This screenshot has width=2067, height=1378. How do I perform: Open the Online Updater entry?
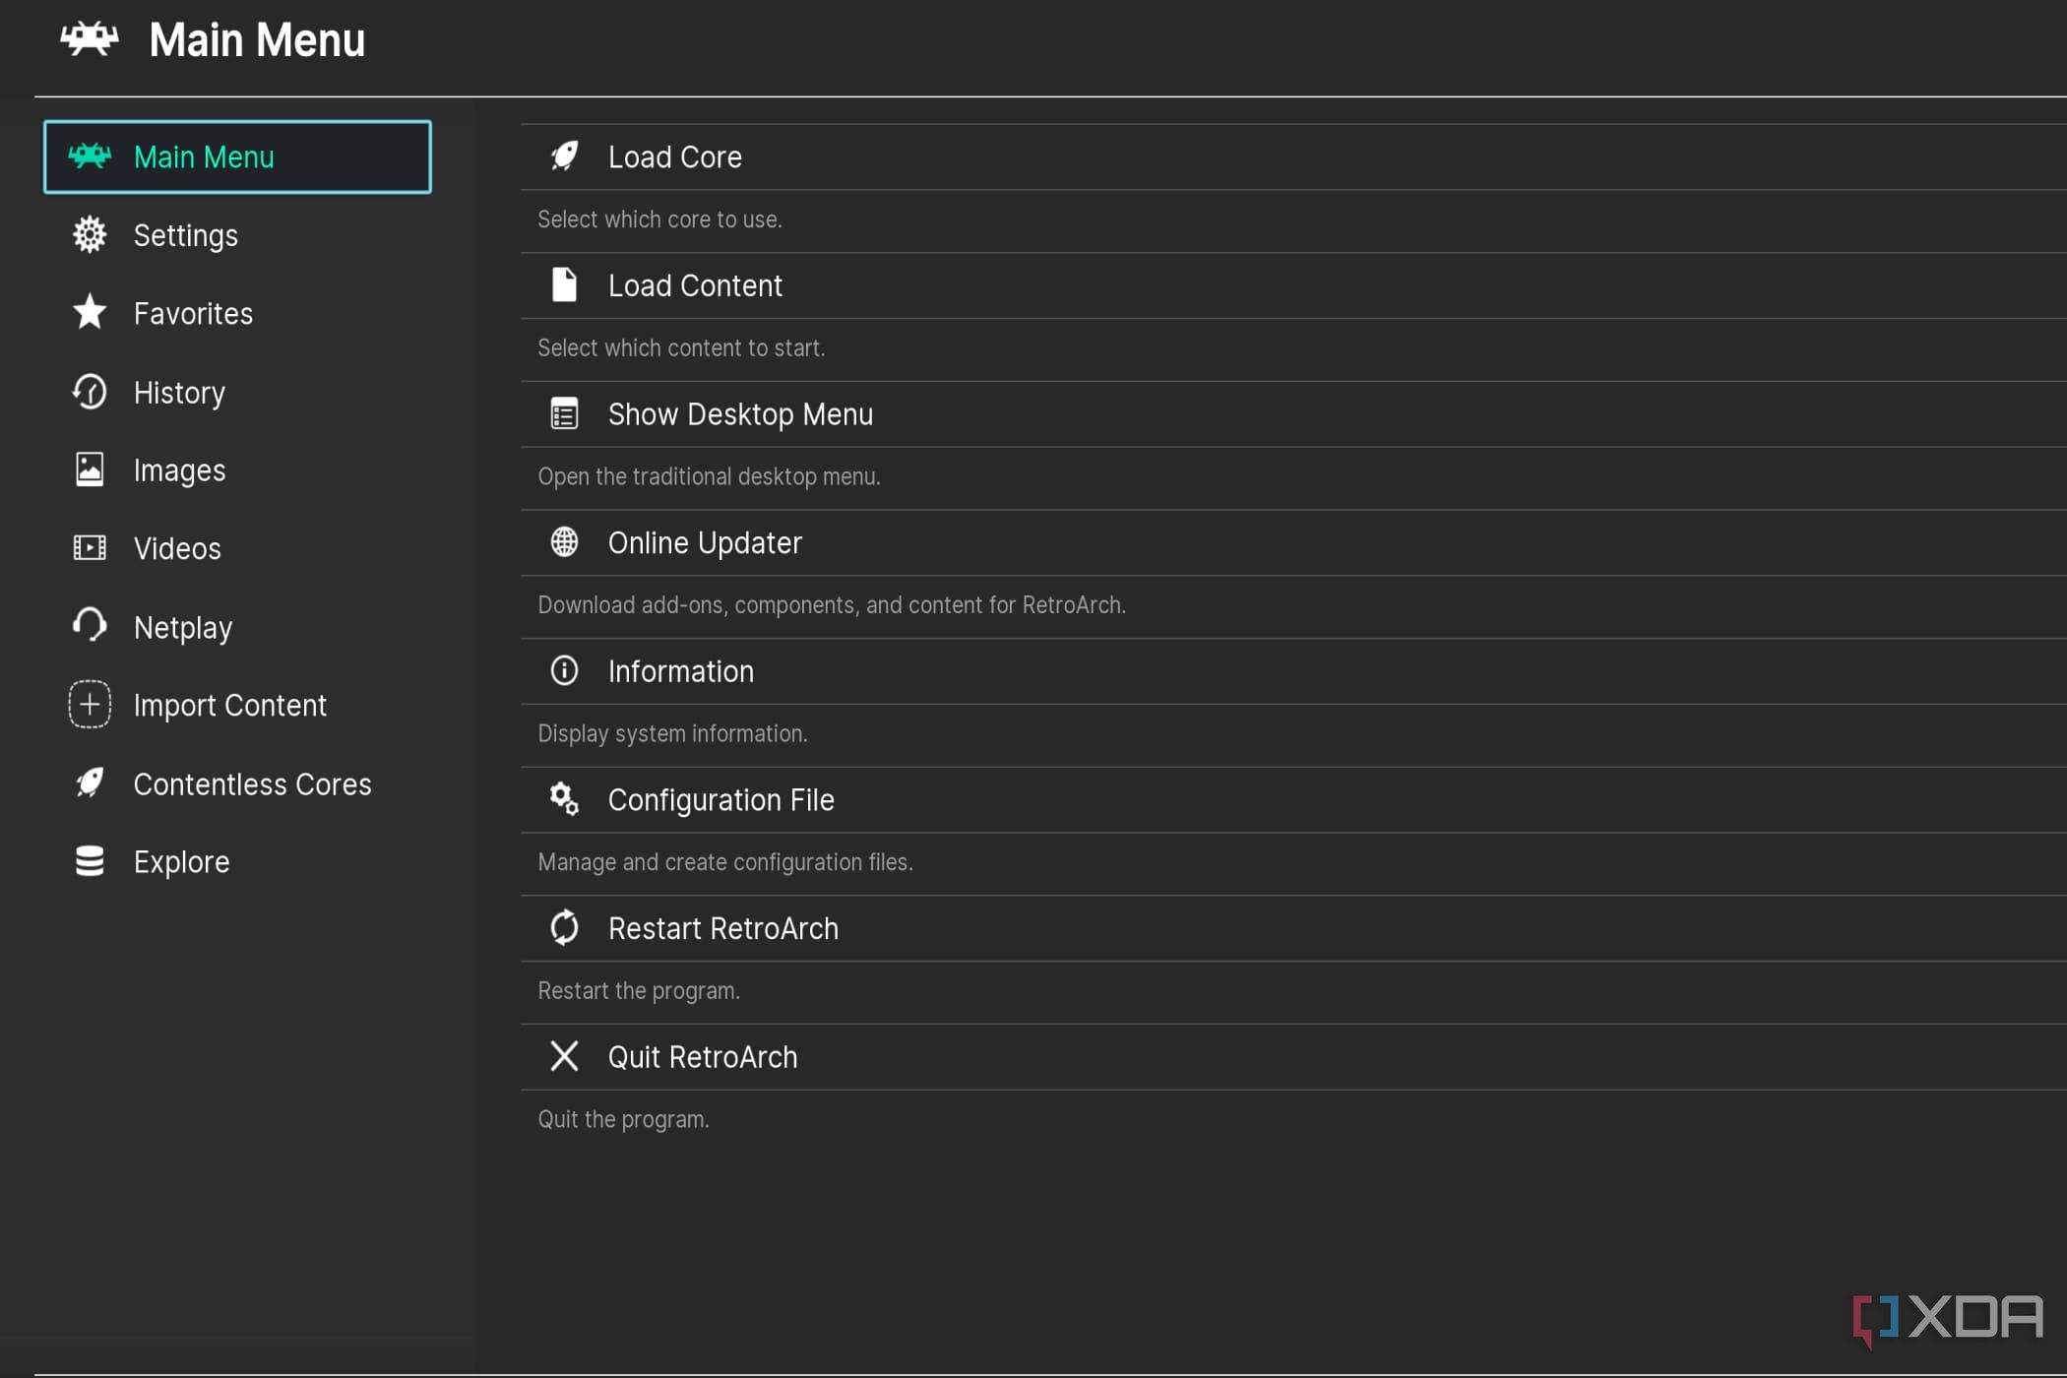pos(1293,543)
